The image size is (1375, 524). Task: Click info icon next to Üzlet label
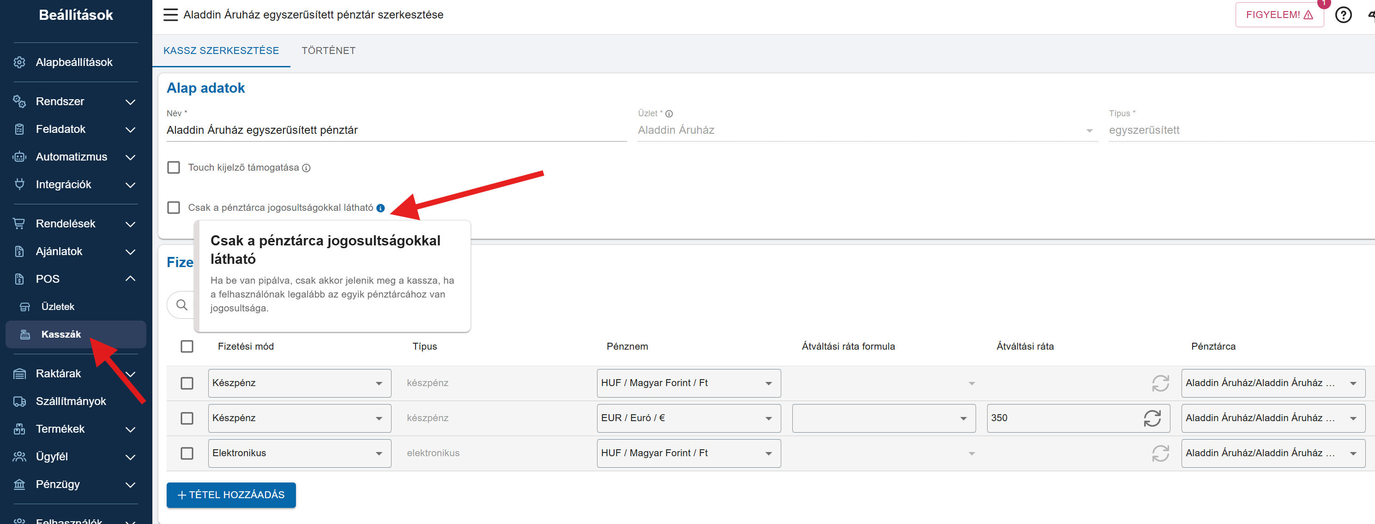(669, 113)
